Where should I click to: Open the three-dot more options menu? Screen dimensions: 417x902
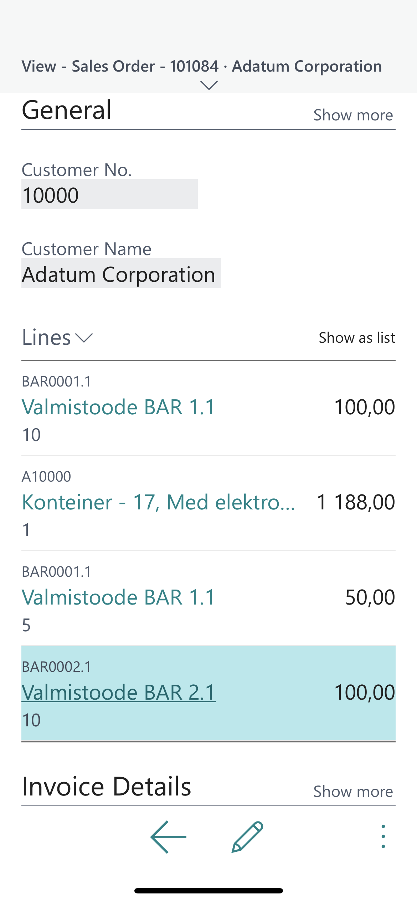383,836
